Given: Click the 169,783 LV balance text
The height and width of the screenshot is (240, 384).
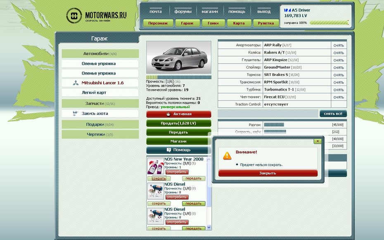Looking at the screenshot, I should tap(295, 16).
